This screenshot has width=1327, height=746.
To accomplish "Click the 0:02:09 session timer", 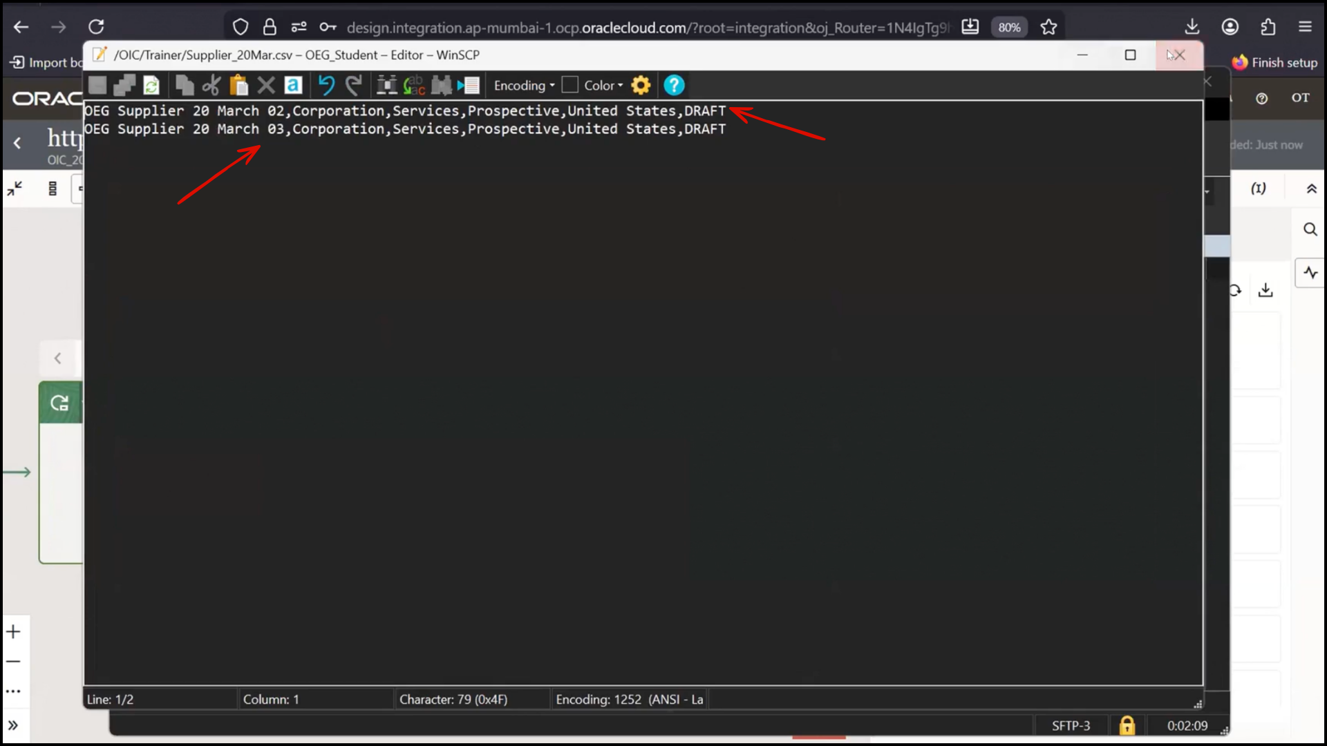I will [x=1187, y=725].
